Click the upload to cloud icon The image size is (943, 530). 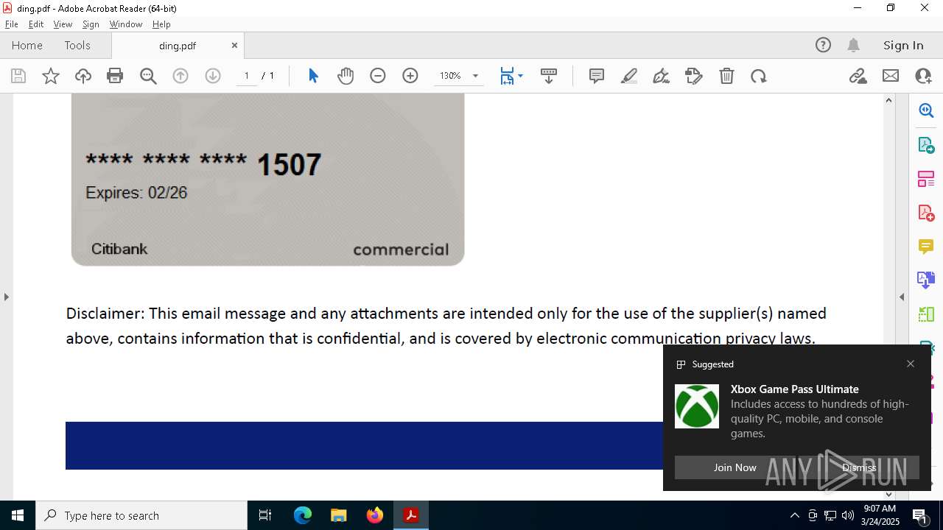(x=83, y=76)
